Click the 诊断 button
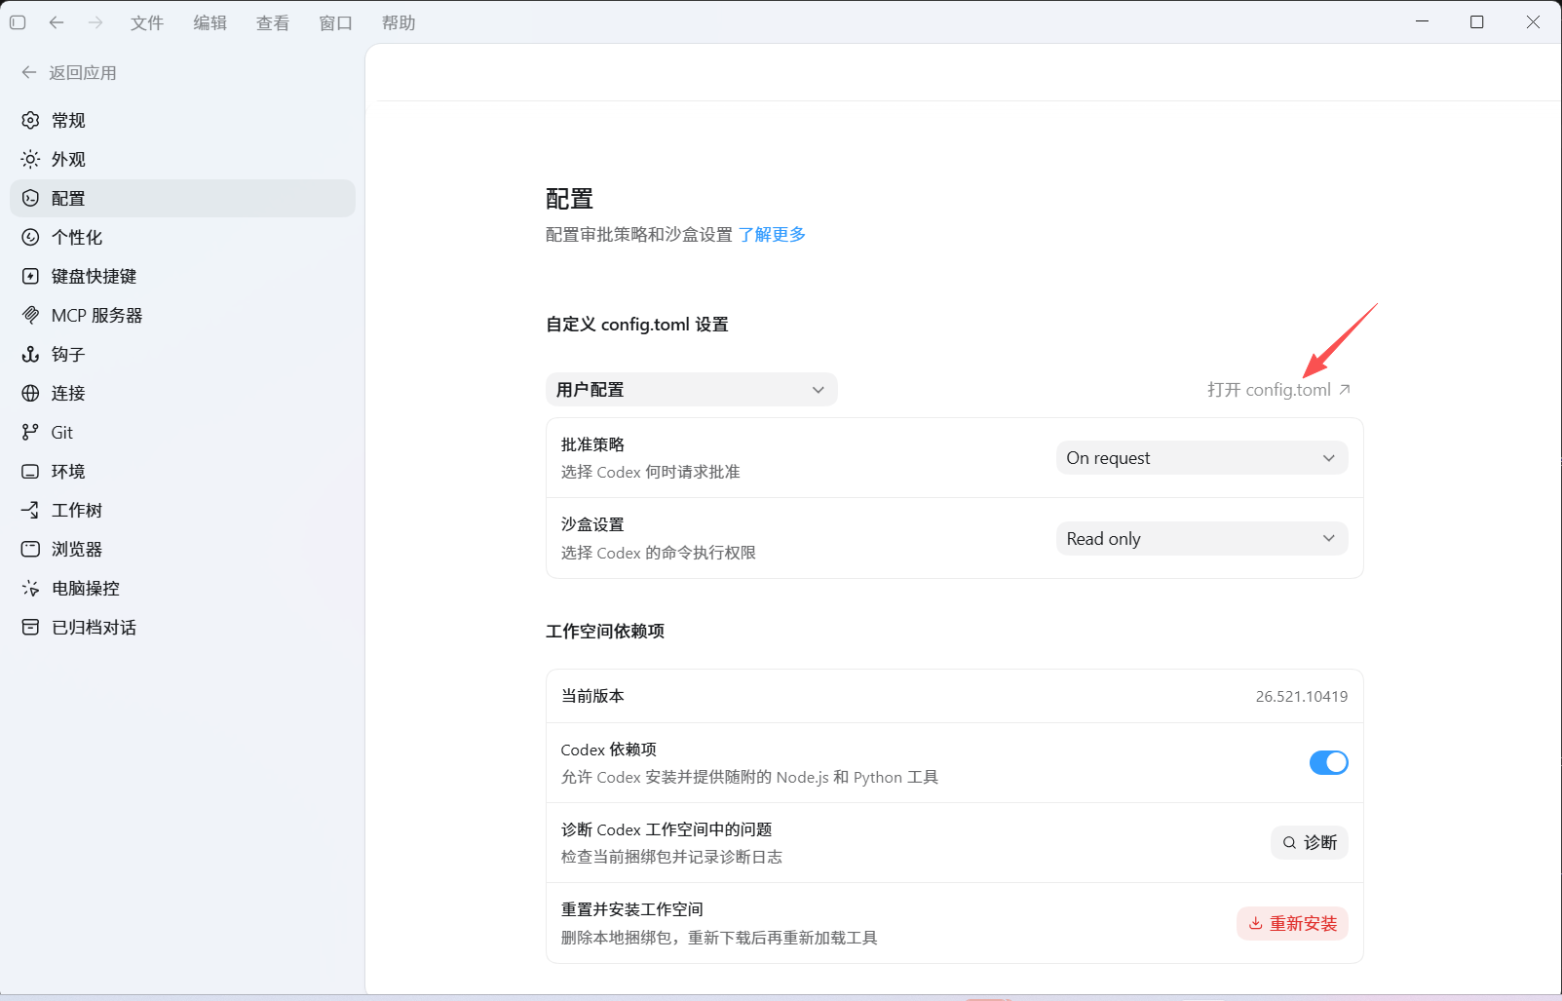Image resolution: width=1562 pixels, height=1001 pixels. coord(1309,842)
